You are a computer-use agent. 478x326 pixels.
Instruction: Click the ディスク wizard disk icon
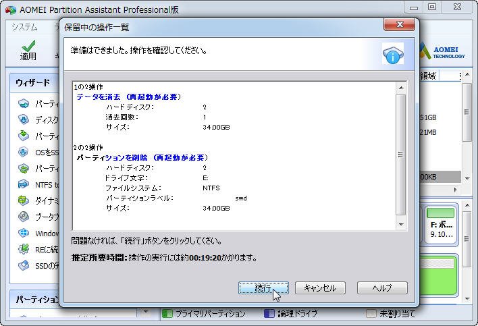24,119
